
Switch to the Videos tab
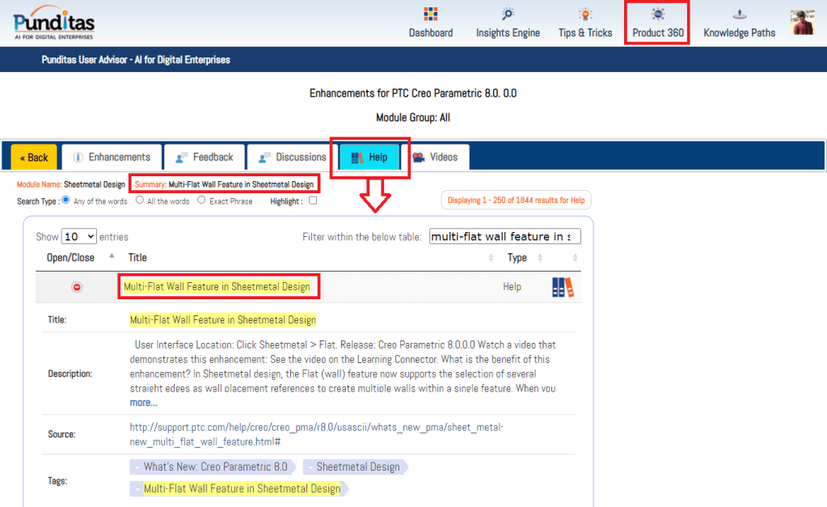[x=436, y=157]
